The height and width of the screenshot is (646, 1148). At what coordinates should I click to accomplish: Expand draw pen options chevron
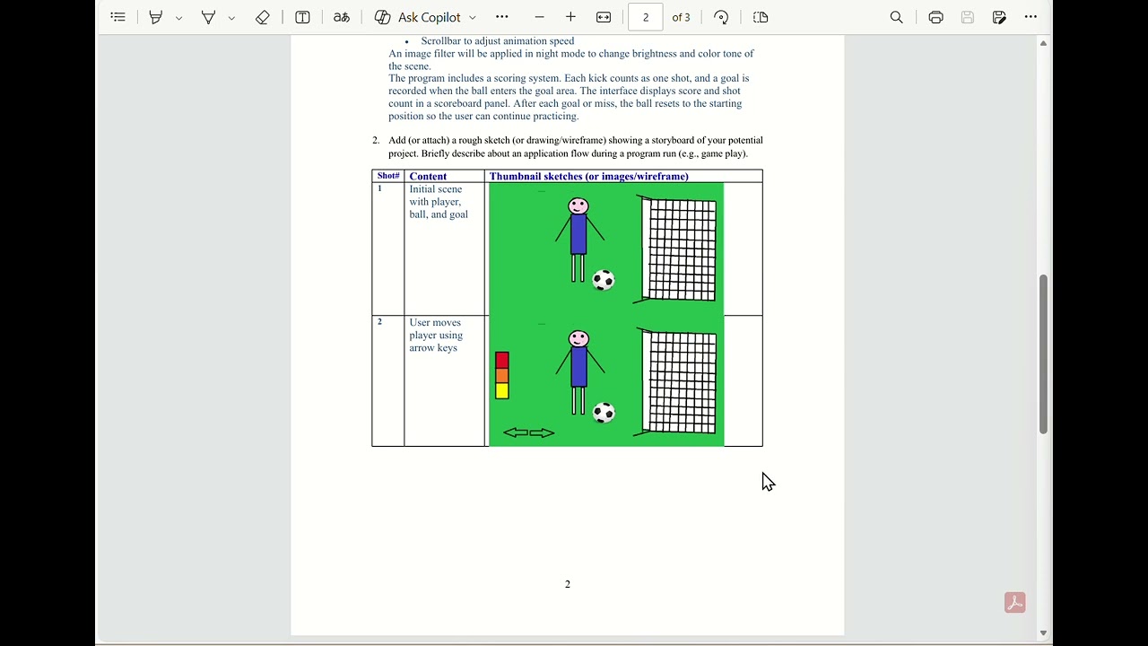pyautogui.click(x=231, y=17)
